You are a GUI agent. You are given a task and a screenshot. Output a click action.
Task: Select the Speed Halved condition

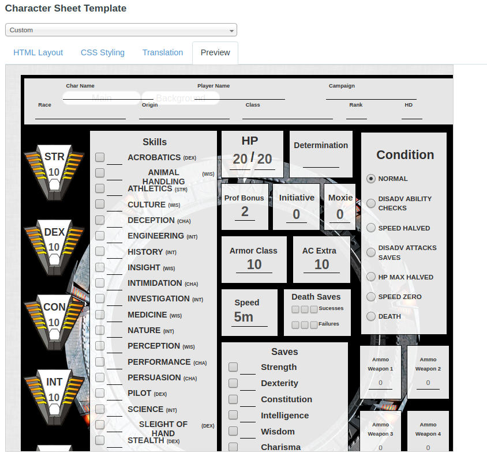tap(371, 228)
